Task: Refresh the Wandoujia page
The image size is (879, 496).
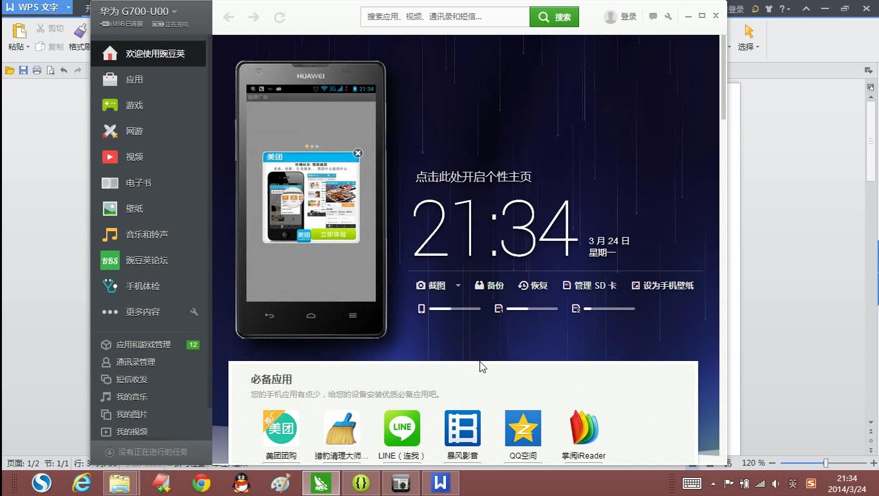Action: 279,17
